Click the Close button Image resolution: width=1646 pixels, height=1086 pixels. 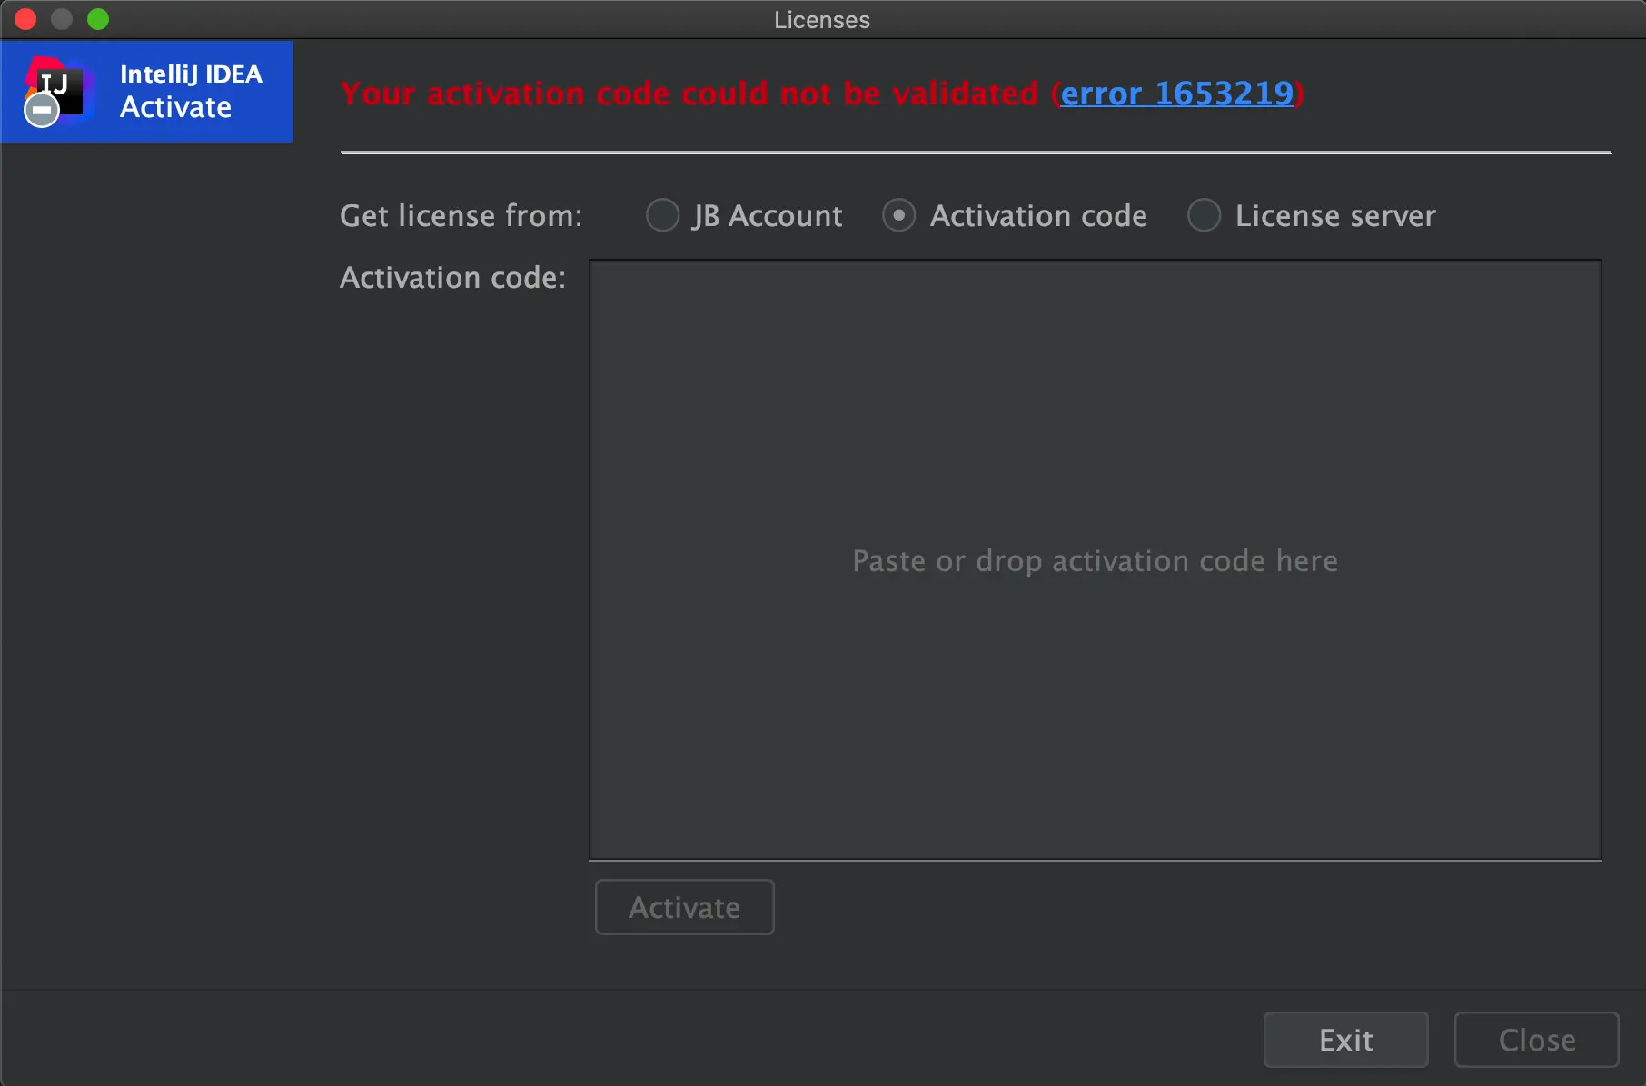tap(1536, 1039)
